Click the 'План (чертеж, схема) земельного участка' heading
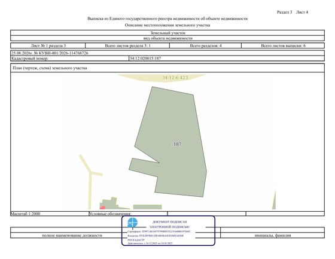 point(50,68)
